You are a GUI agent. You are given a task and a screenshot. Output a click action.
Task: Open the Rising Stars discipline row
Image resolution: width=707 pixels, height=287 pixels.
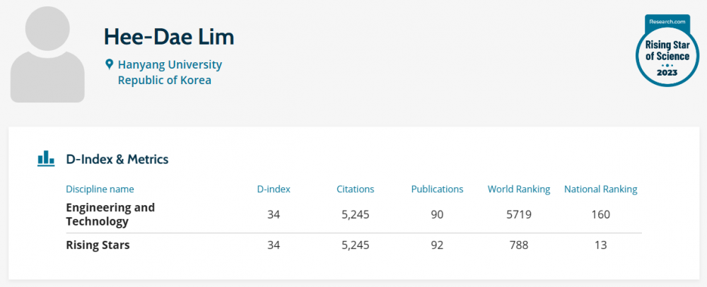click(x=98, y=245)
